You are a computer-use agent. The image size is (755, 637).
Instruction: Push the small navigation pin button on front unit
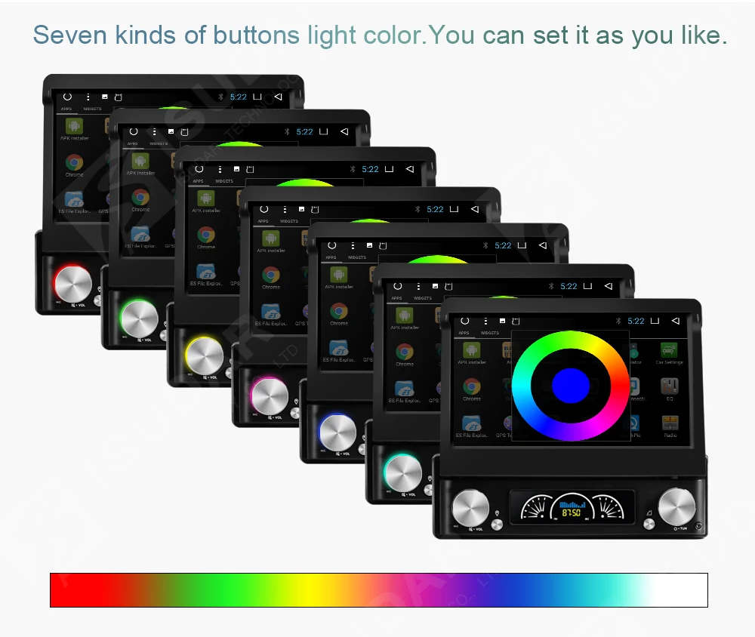(497, 525)
